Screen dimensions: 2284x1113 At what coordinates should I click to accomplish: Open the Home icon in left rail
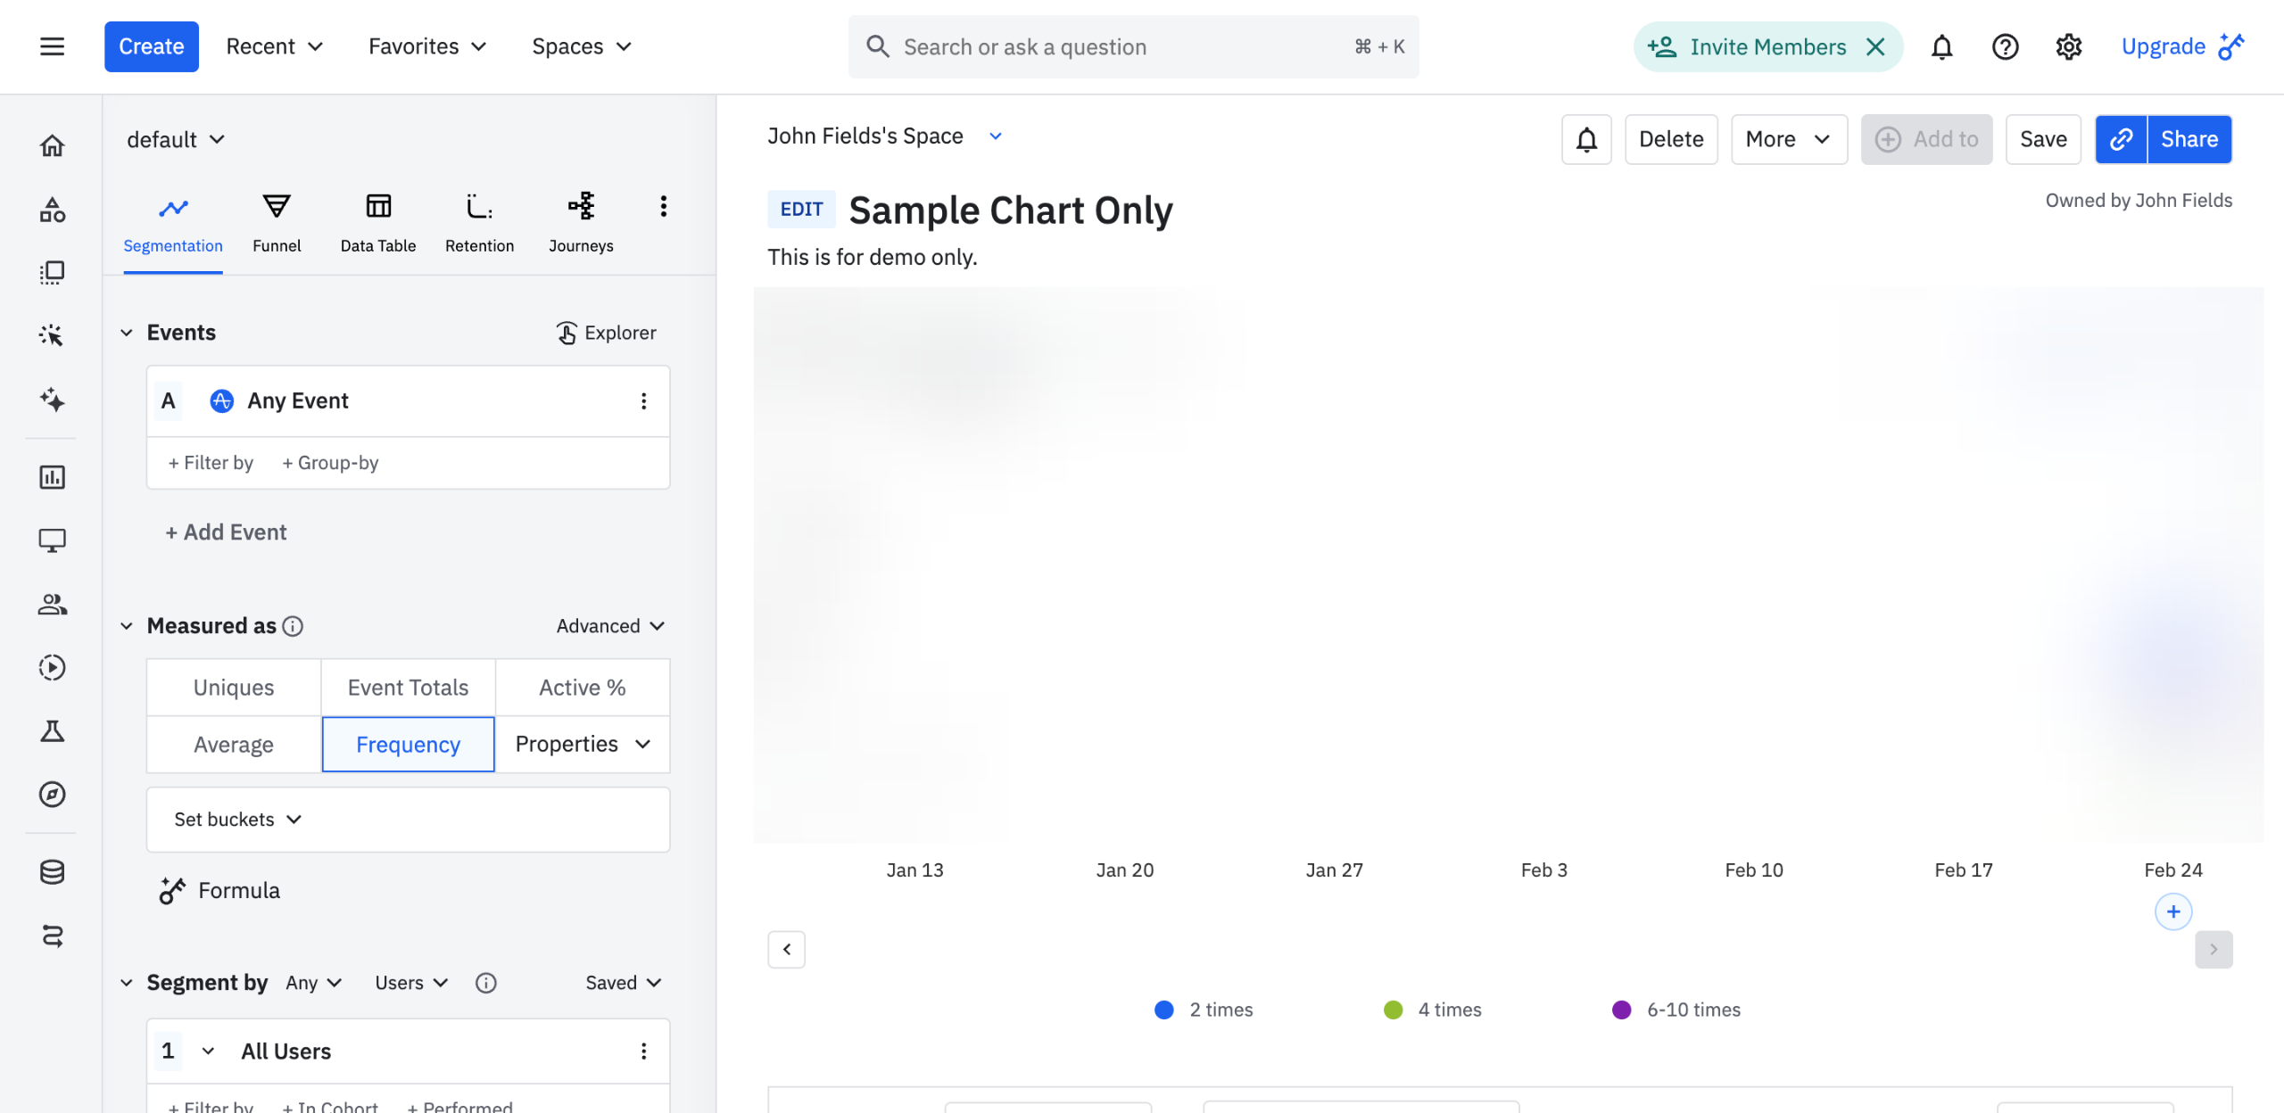click(x=52, y=144)
